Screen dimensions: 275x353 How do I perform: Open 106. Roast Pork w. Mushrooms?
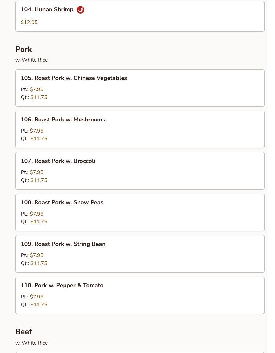[x=63, y=120]
